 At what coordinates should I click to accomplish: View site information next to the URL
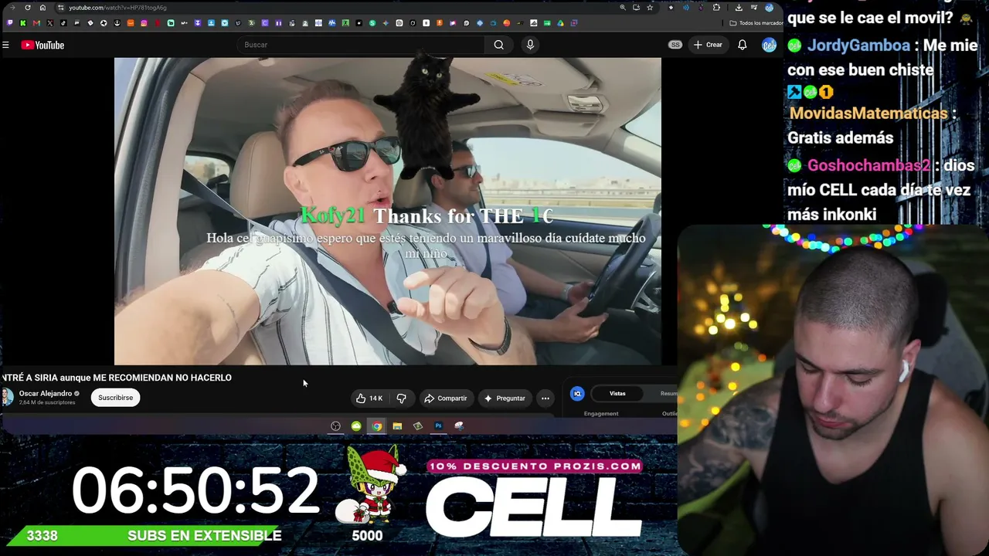click(x=61, y=8)
